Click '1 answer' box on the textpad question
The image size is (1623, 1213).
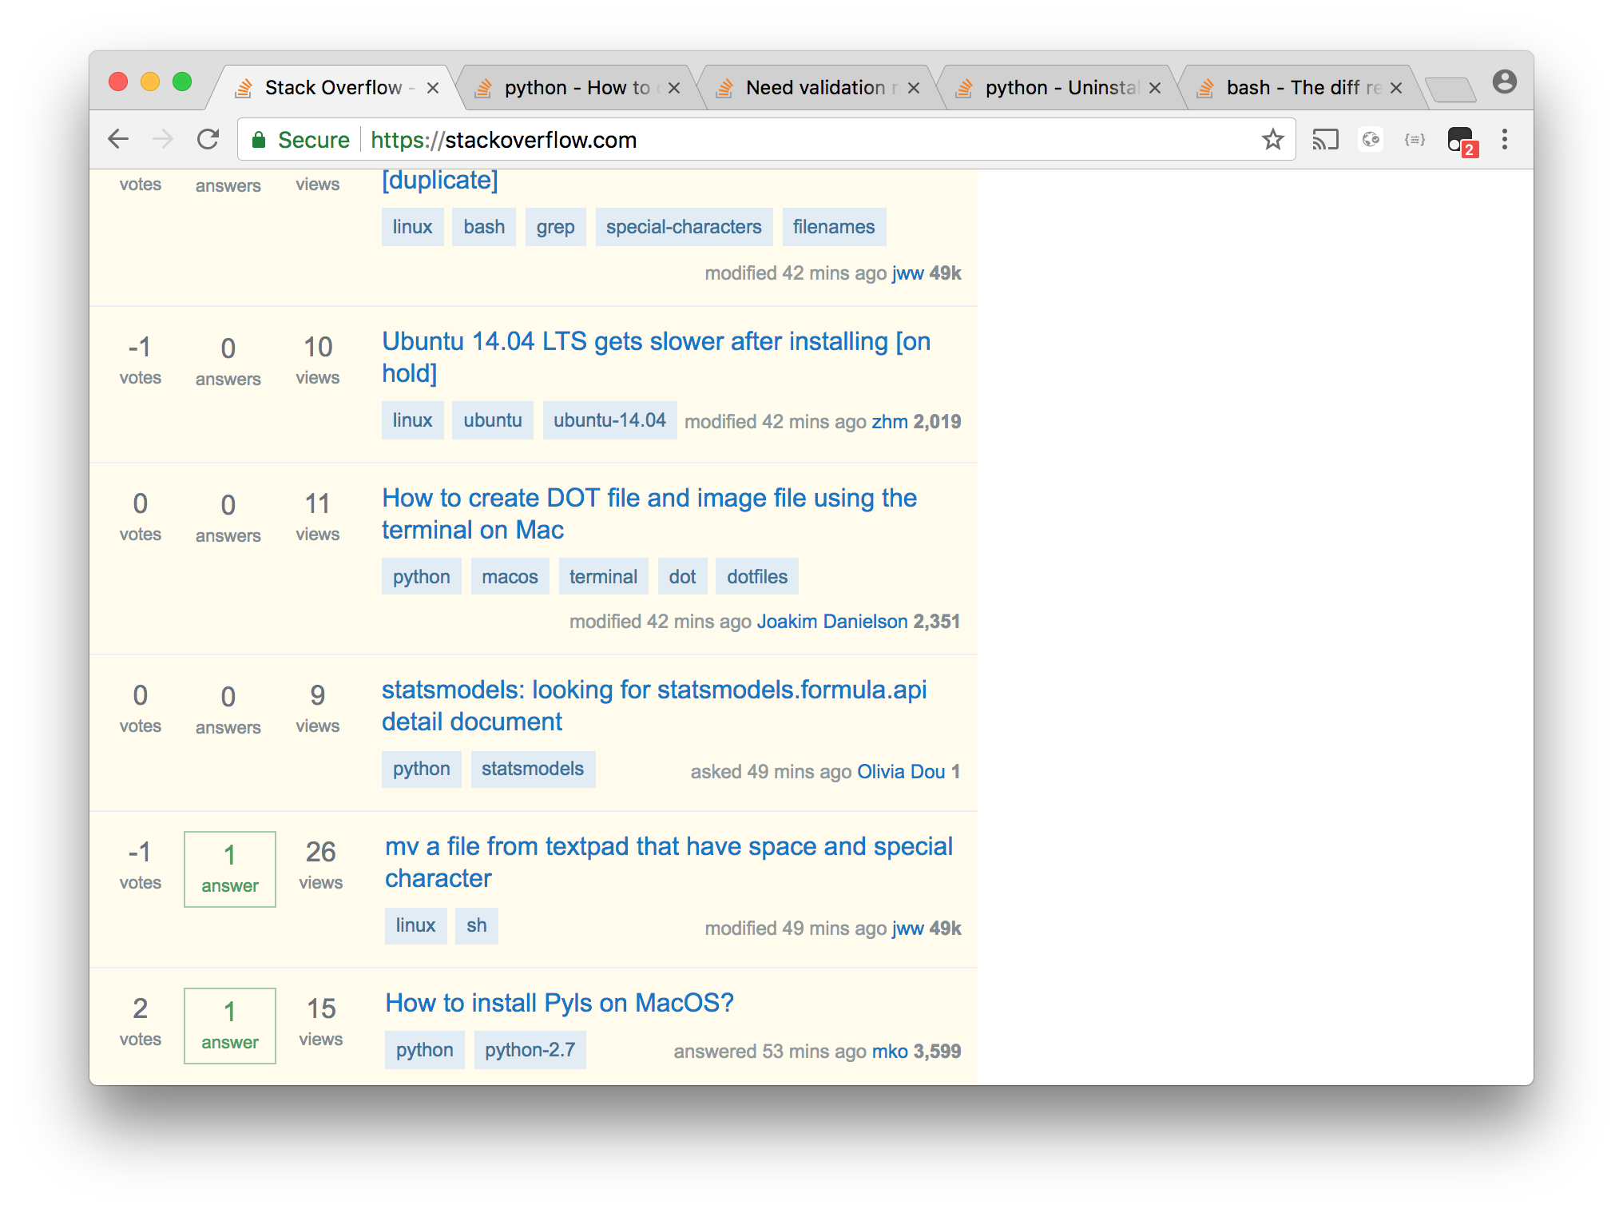point(230,869)
